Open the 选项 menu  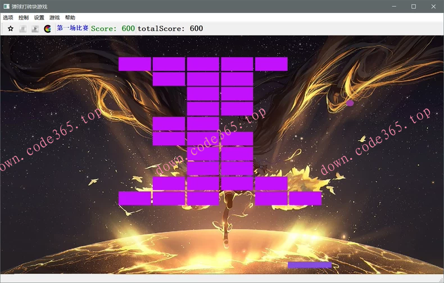8,17
